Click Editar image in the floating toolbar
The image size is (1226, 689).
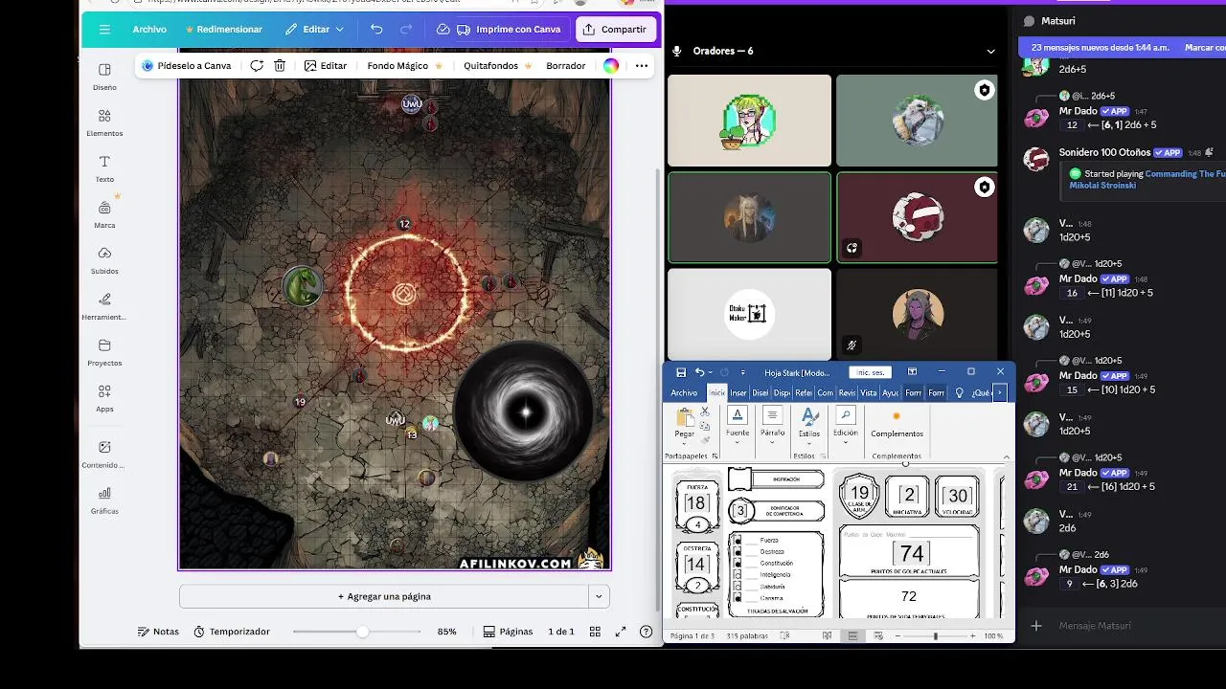[326, 66]
